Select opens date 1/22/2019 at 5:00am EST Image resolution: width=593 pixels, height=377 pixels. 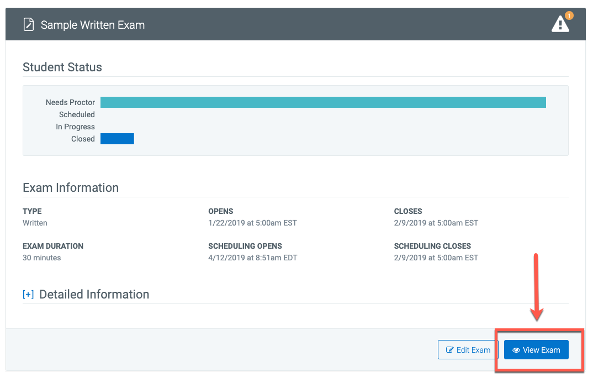253,223
